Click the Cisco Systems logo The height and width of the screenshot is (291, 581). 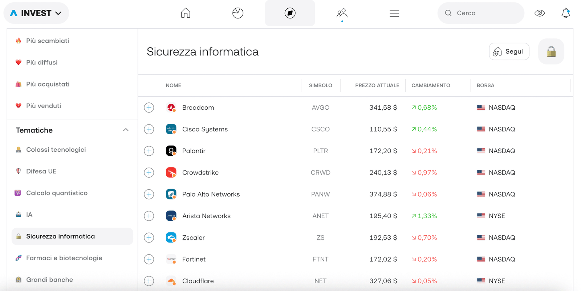pyautogui.click(x=171, y=129)
